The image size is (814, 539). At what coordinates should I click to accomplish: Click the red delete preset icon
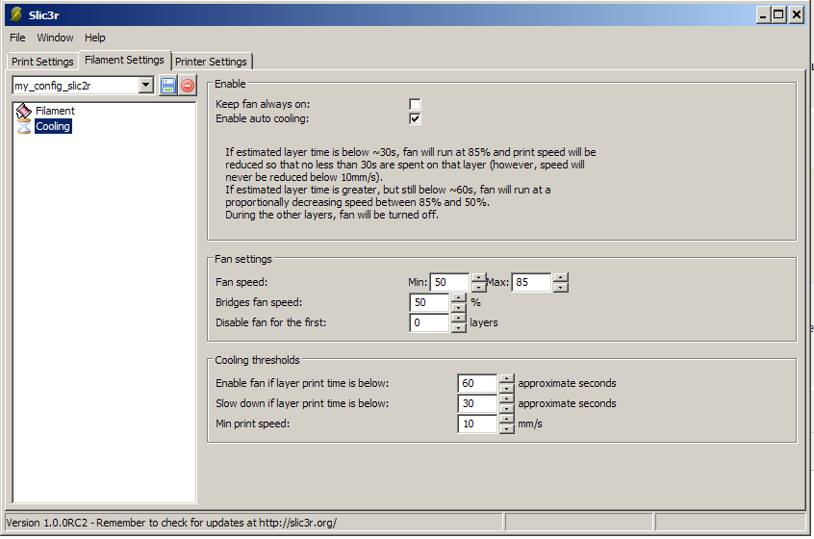[188, 86]
